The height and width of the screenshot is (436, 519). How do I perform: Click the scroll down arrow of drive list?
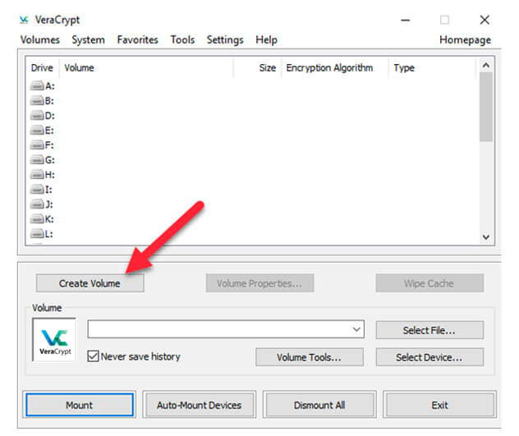486,236
